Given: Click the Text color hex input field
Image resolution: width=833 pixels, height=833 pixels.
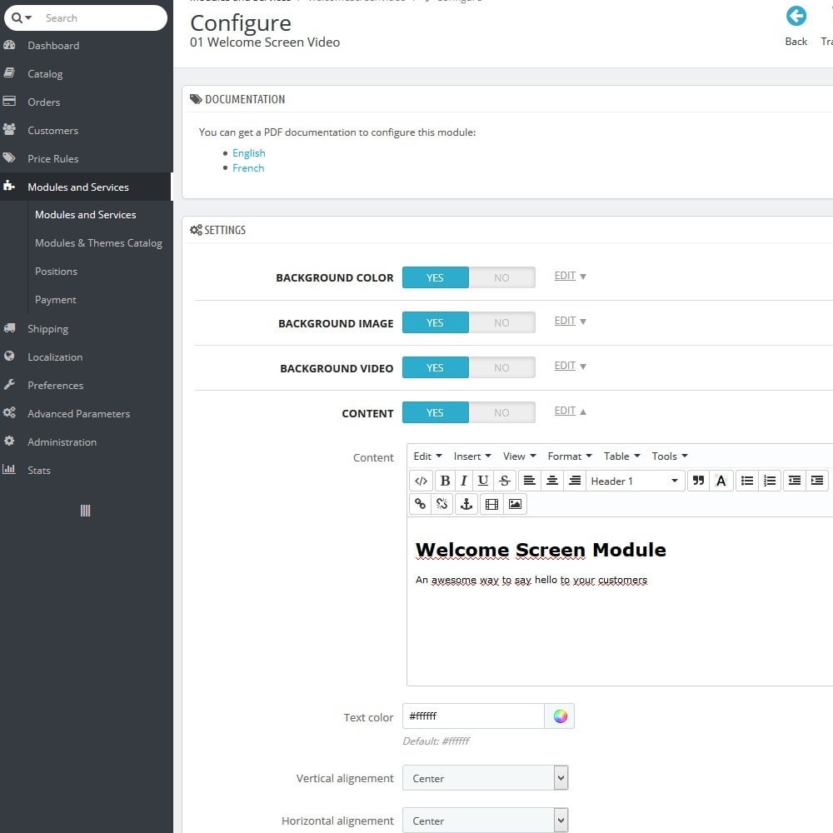Looking at the screenshot, I should tap(473, 716).
